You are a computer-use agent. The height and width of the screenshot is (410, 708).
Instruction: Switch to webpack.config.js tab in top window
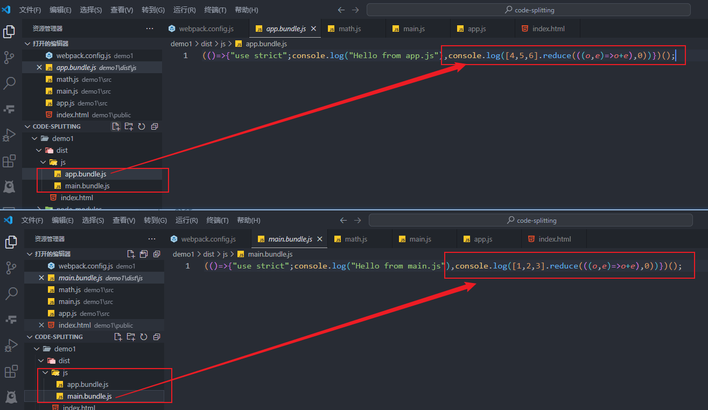206,29
